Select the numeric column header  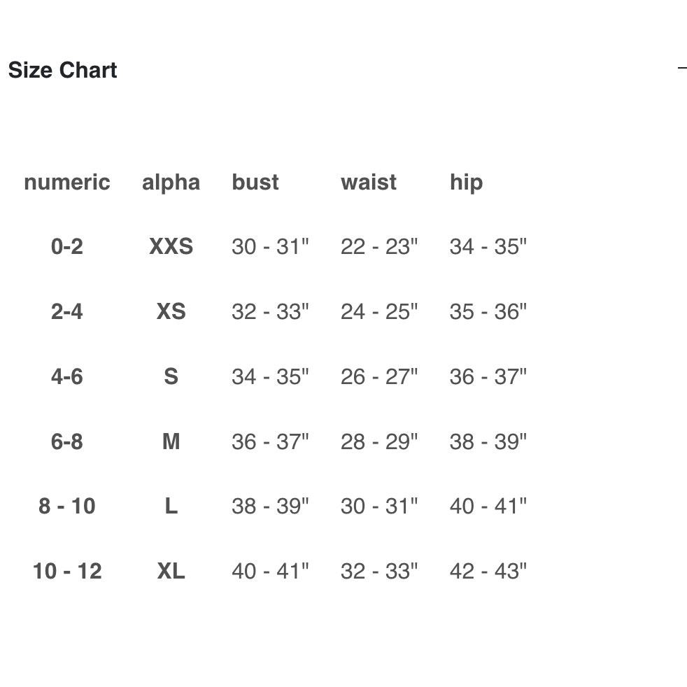(x=67, y=183)
